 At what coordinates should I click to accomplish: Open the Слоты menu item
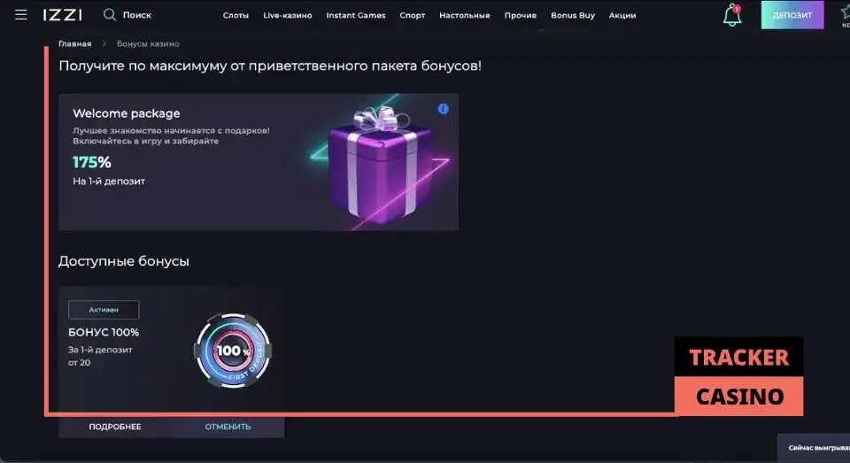tap(236, 15)
